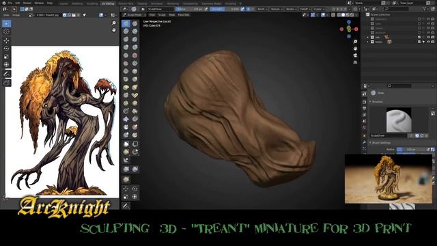The width and height of the screenshot is (437, 246).
Task: Click the pan hand in image editor
Action: 114,29
